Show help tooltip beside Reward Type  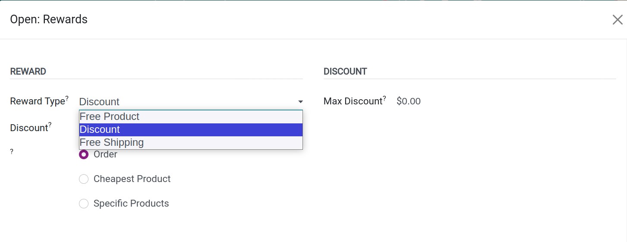(x=67, y=98)
